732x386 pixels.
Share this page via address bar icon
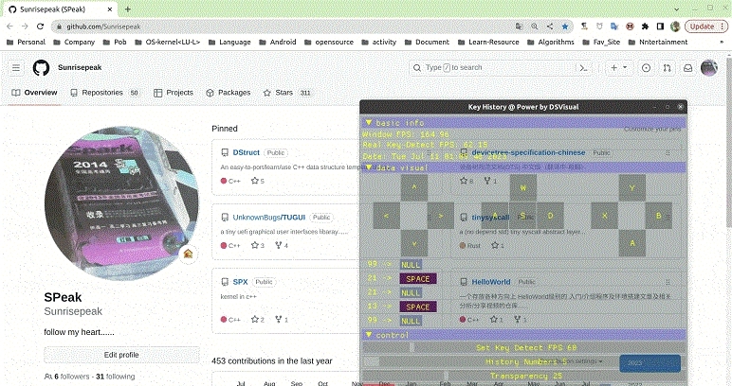tap(550, 26)
